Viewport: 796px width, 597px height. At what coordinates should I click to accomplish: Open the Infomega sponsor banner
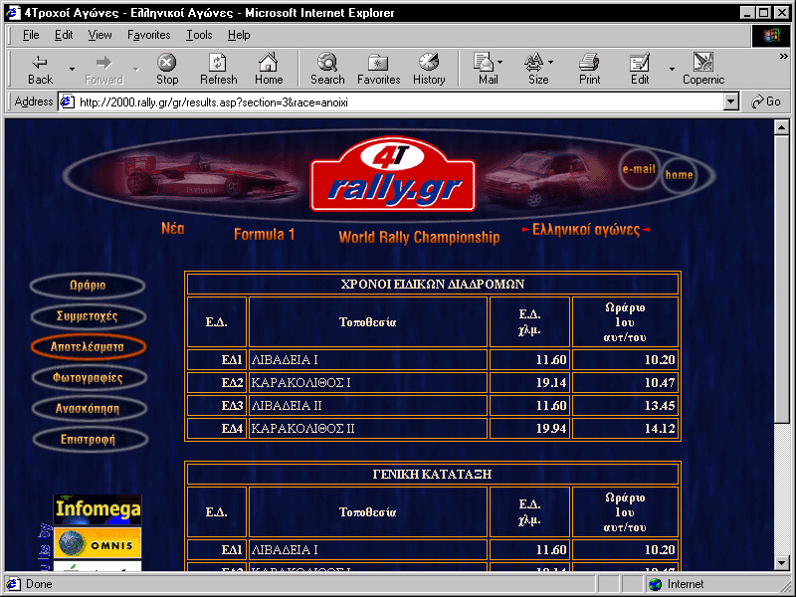pyautogui.click(x=98, y=509)
